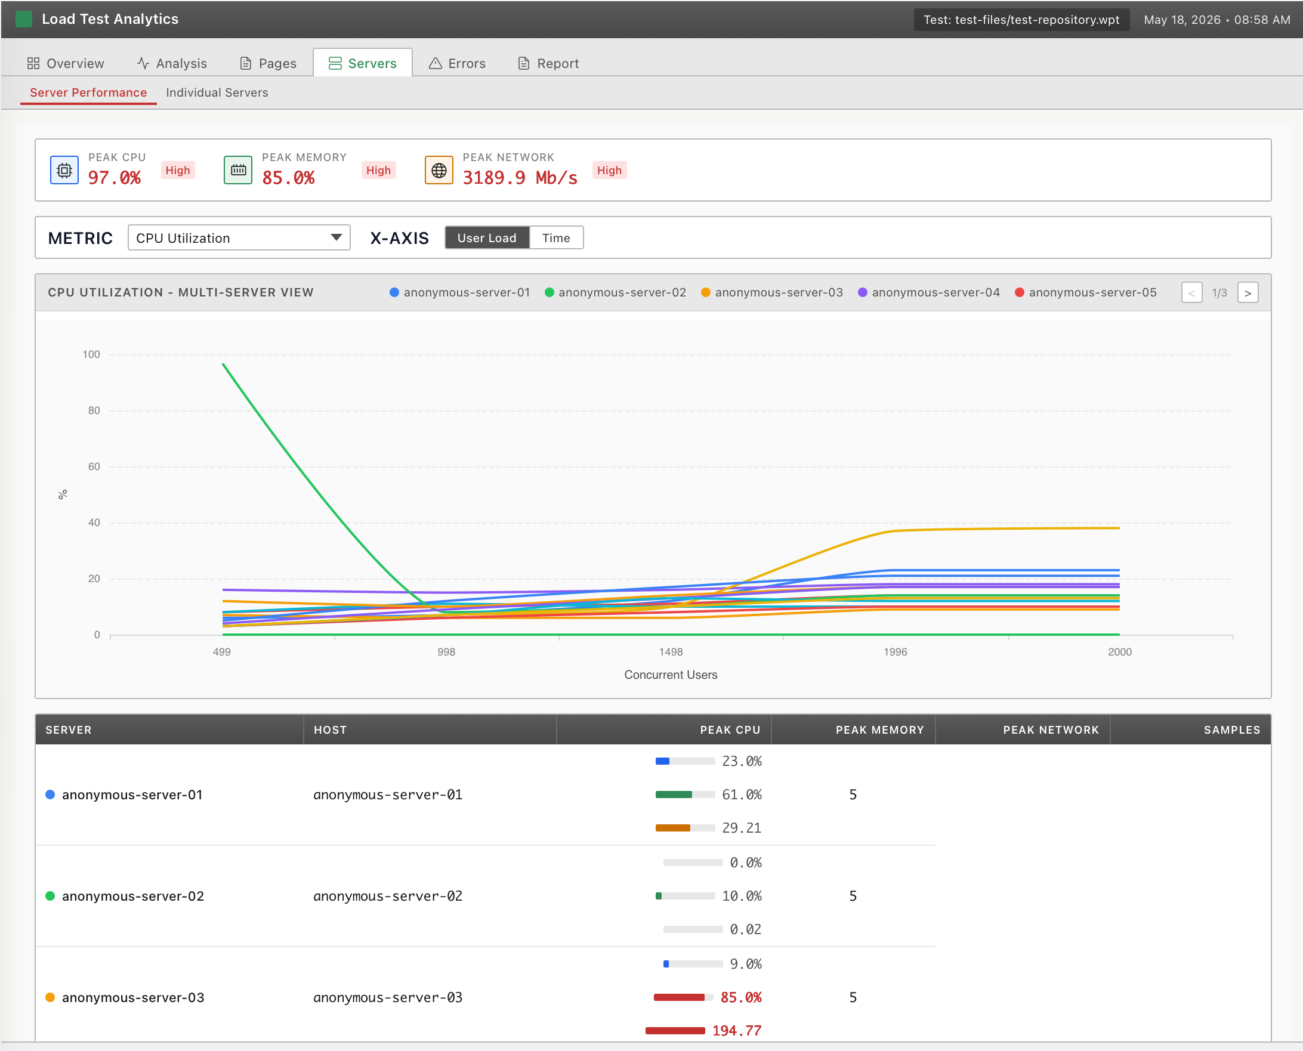Open the Pages tab
Screen dimensions: 1303x1051
coord(268,64)
